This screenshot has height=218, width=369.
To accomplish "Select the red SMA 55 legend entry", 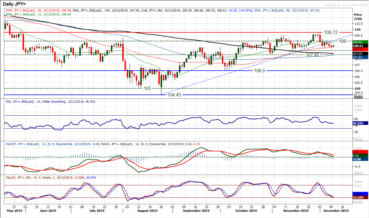I will [29, 10].
